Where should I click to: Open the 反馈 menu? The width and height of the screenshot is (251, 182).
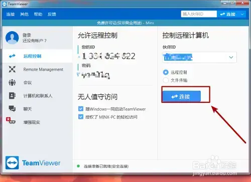click(52, 15)
